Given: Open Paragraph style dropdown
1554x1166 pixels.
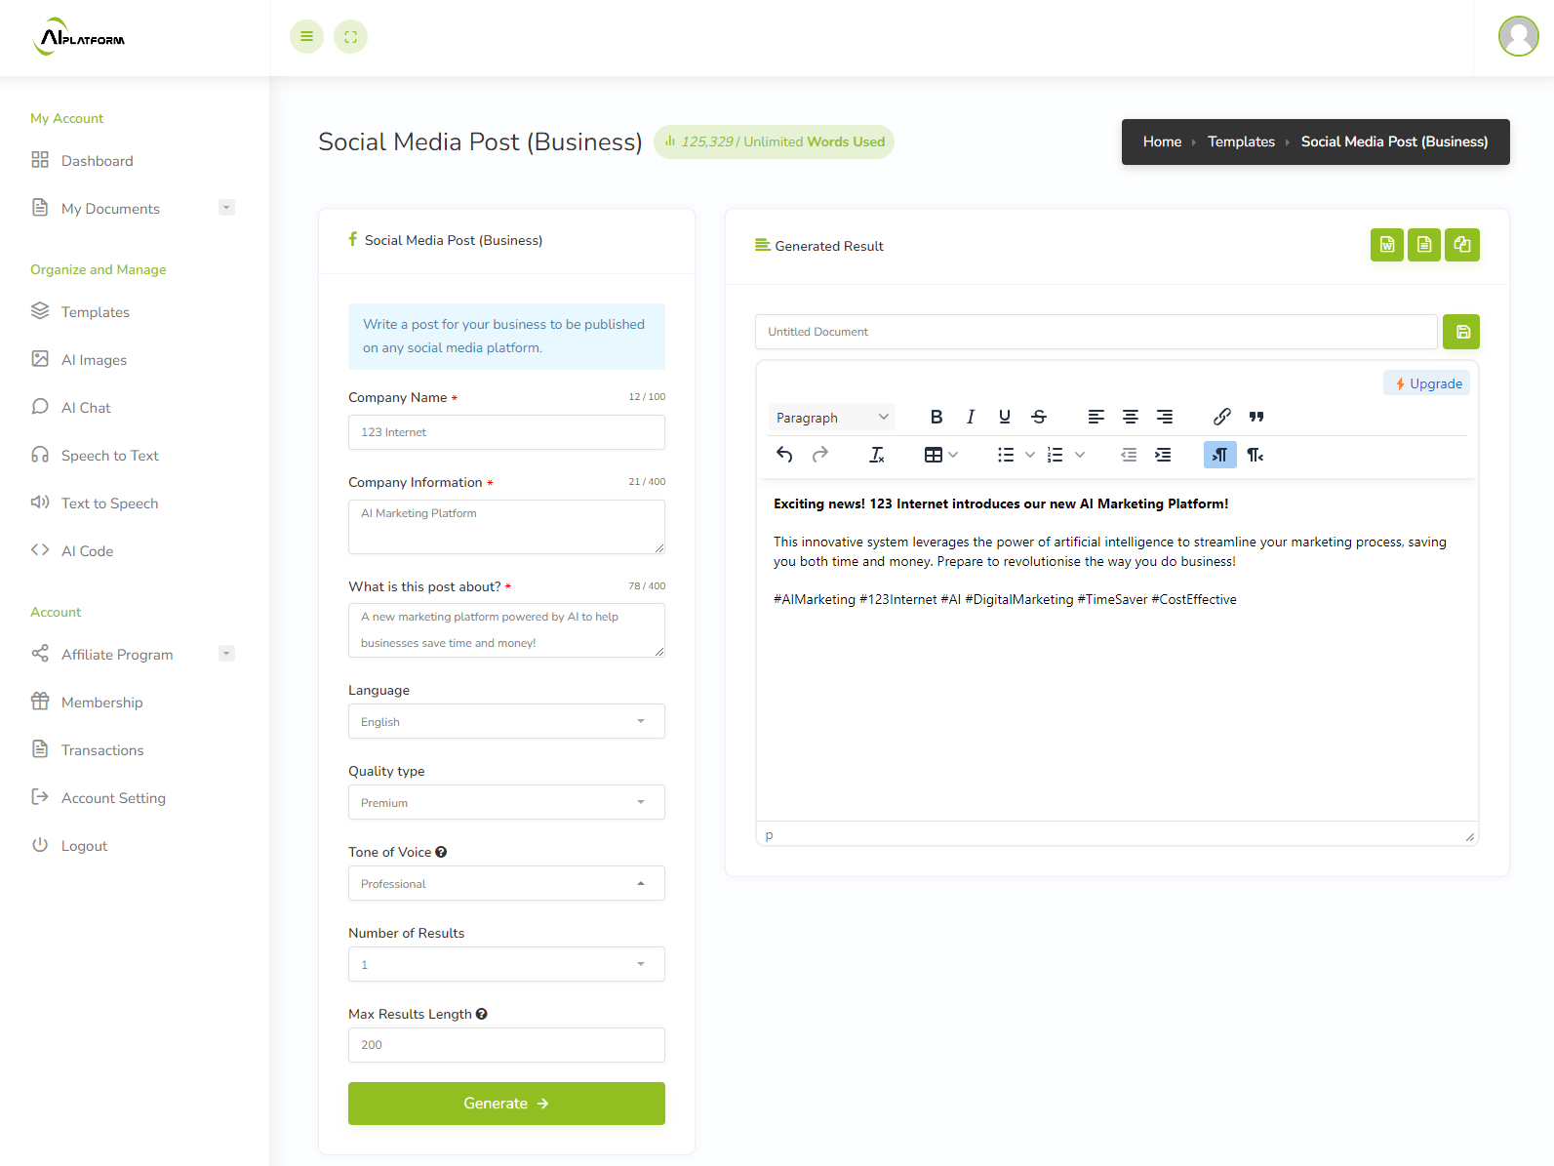Looking at the screenshot, I should pos(831,418).
